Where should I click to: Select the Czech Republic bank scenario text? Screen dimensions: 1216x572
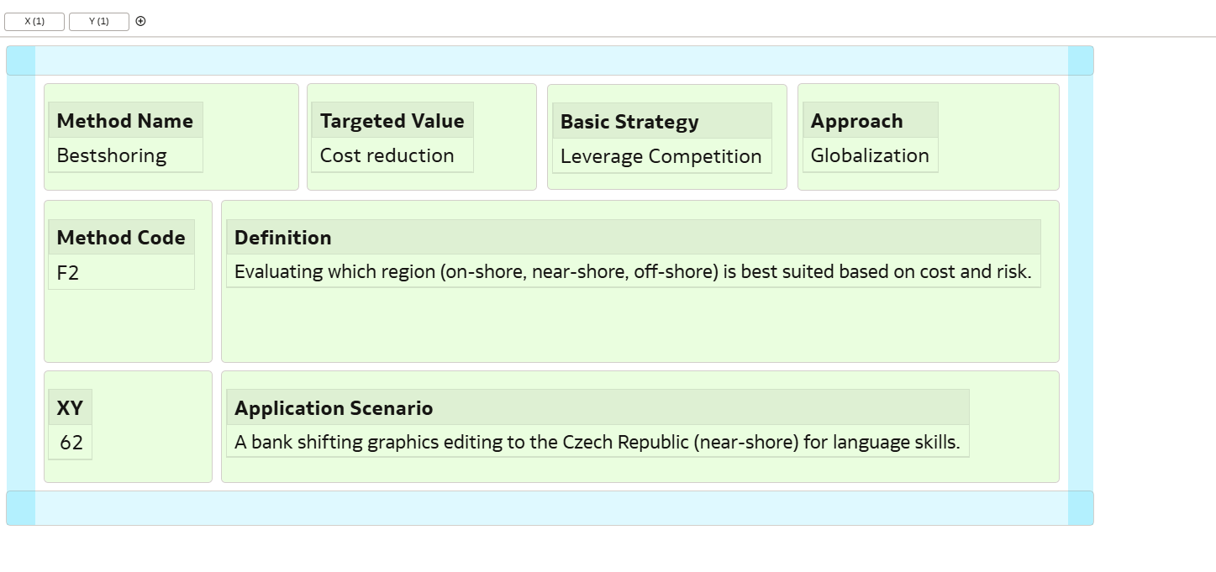pos(597,443)
